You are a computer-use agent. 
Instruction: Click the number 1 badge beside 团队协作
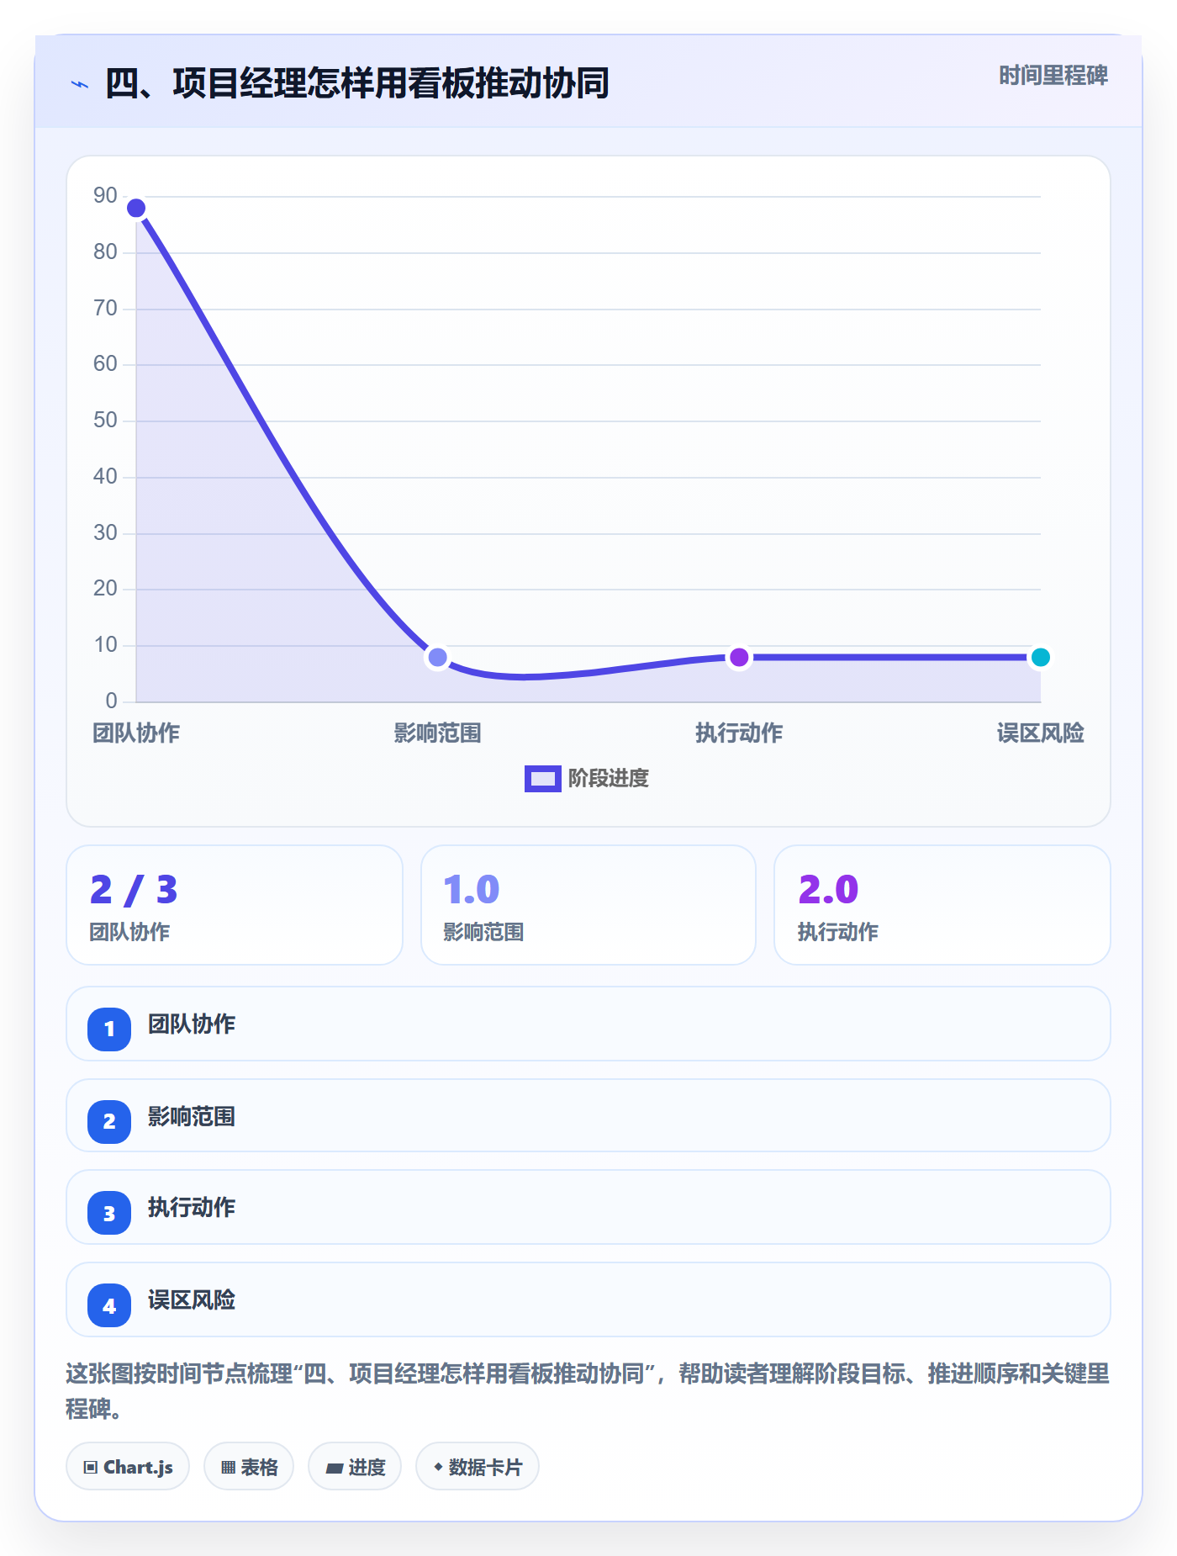pyautogui.click(x=109, y=1029)
